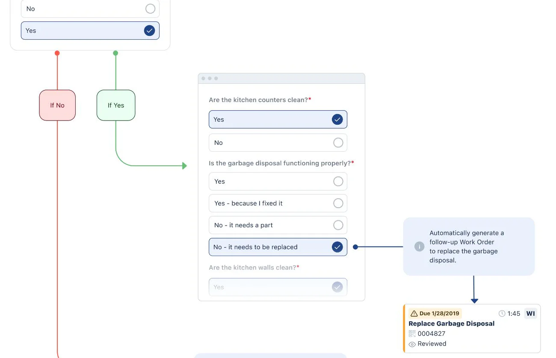The image size is (556, 358).
Task: Select the checked 'Yes' option in the top card
Action: [90, 31]
